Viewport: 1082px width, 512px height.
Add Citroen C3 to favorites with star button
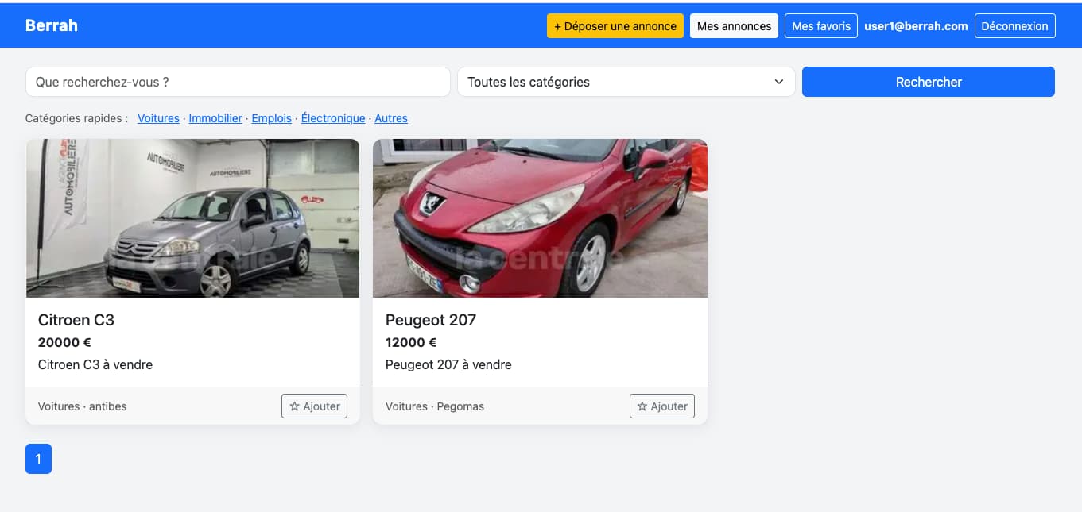click(314, 406)
